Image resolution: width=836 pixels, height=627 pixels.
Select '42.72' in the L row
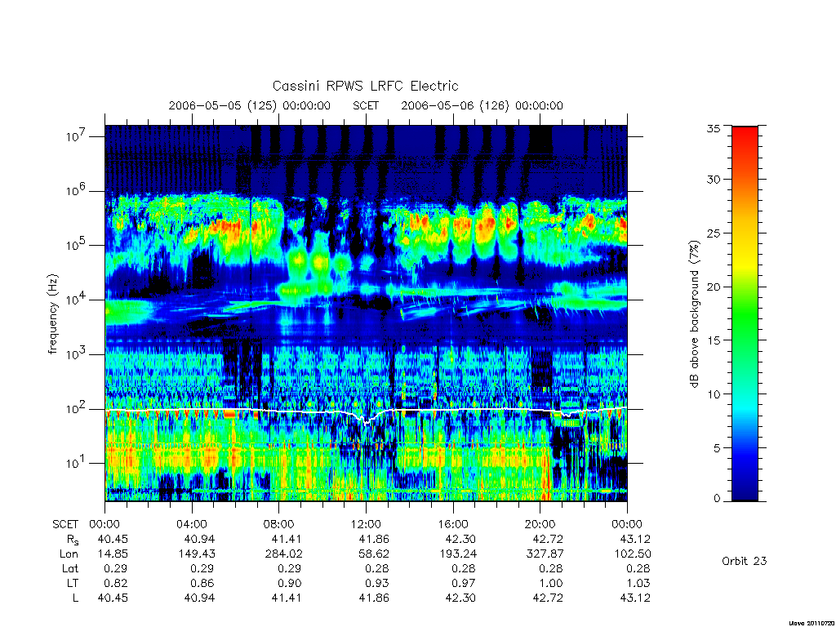tap(548, 598)
